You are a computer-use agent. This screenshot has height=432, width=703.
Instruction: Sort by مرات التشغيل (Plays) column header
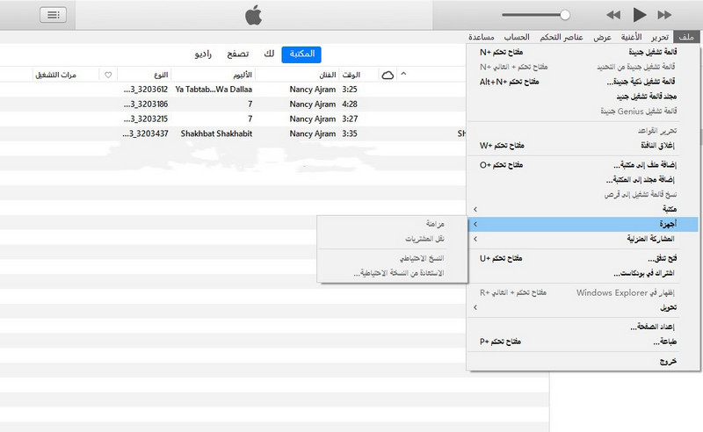pyautogui.click(x=55, y=75)
